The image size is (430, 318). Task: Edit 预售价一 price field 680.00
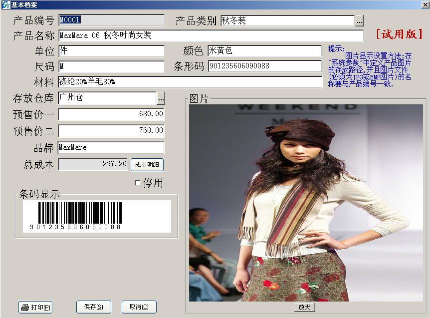(x=111, y=114)
